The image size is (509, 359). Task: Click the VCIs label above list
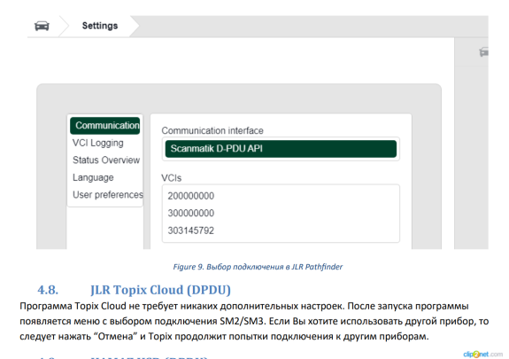point(172,178)
